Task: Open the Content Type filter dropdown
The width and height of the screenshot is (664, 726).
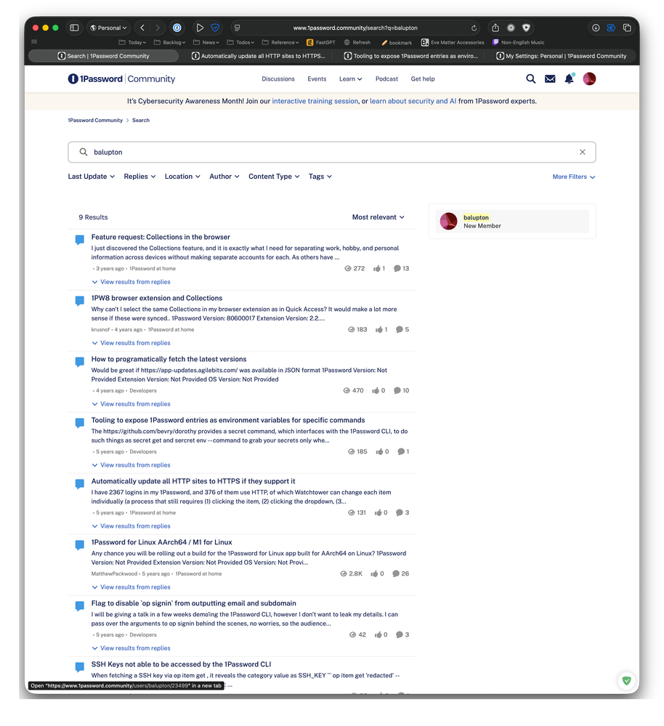Action: coord(274,177)
